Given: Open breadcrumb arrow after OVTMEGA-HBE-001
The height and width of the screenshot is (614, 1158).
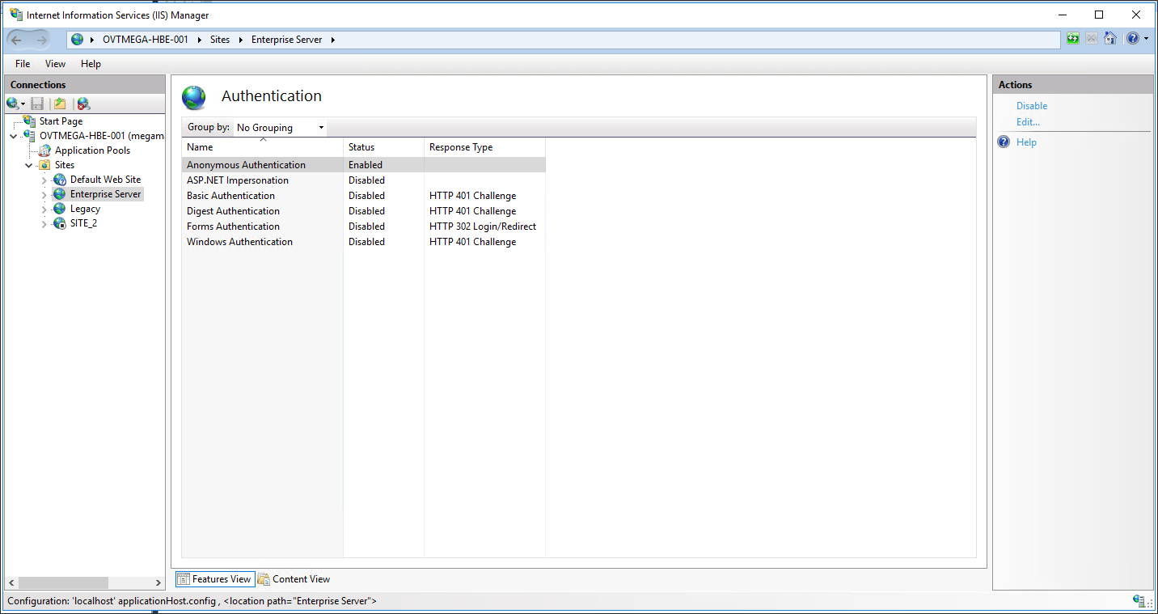Looking at the screenshot, I should (199, 40).
